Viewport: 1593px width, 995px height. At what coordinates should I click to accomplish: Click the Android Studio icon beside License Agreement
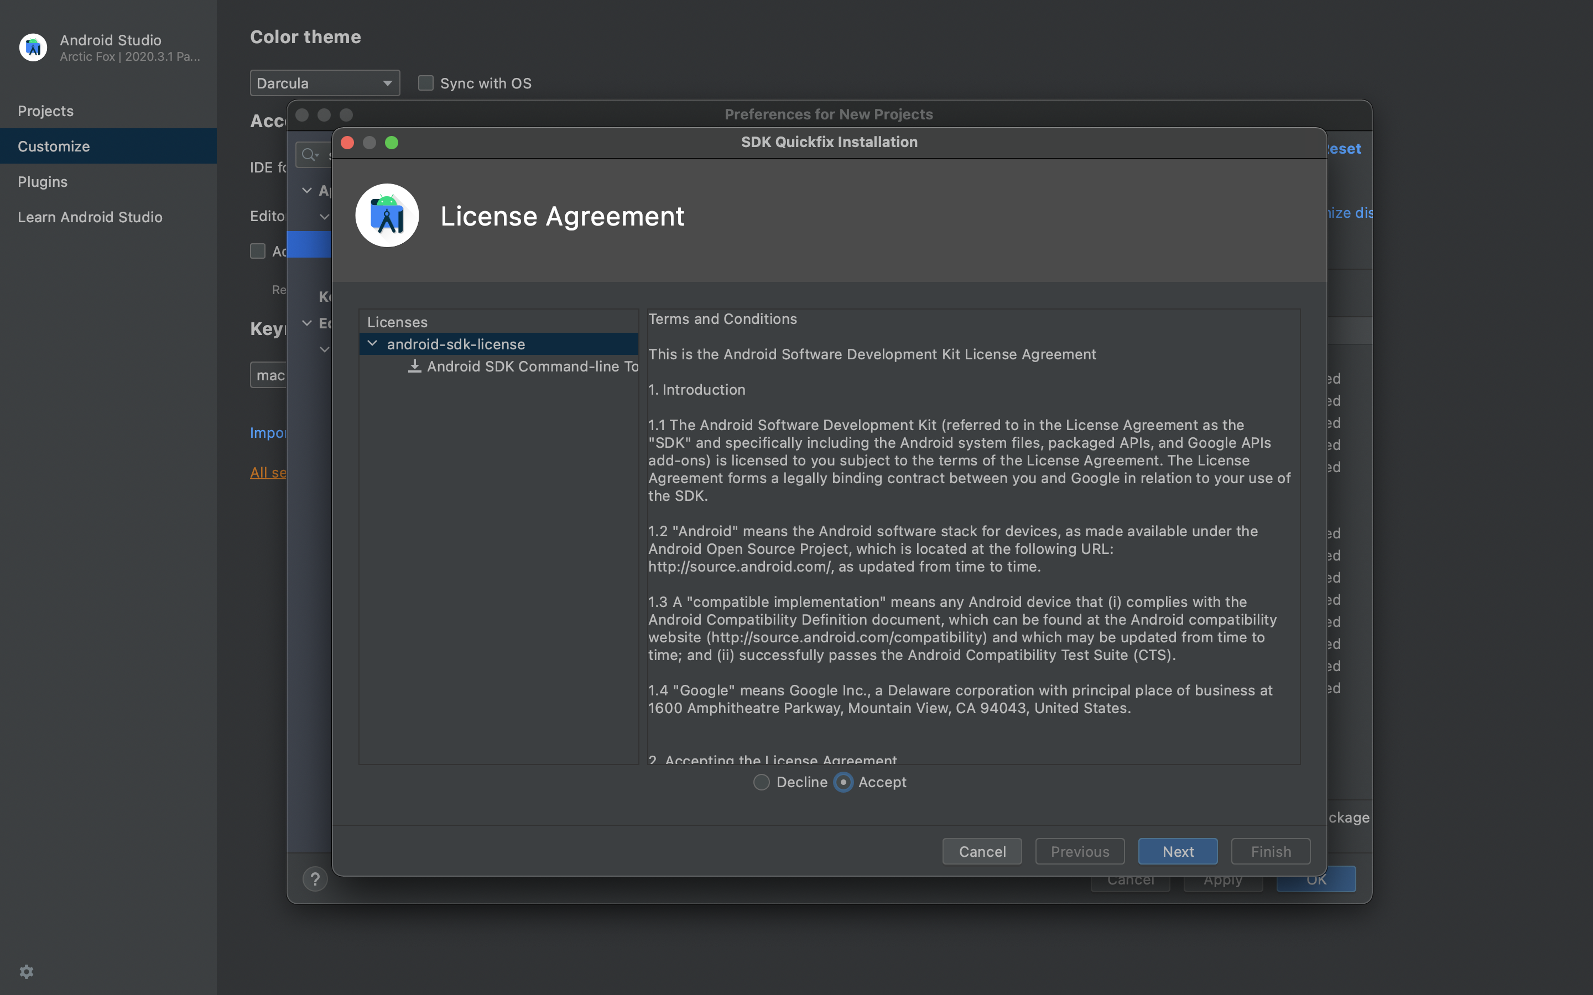(x=387, y=215)
